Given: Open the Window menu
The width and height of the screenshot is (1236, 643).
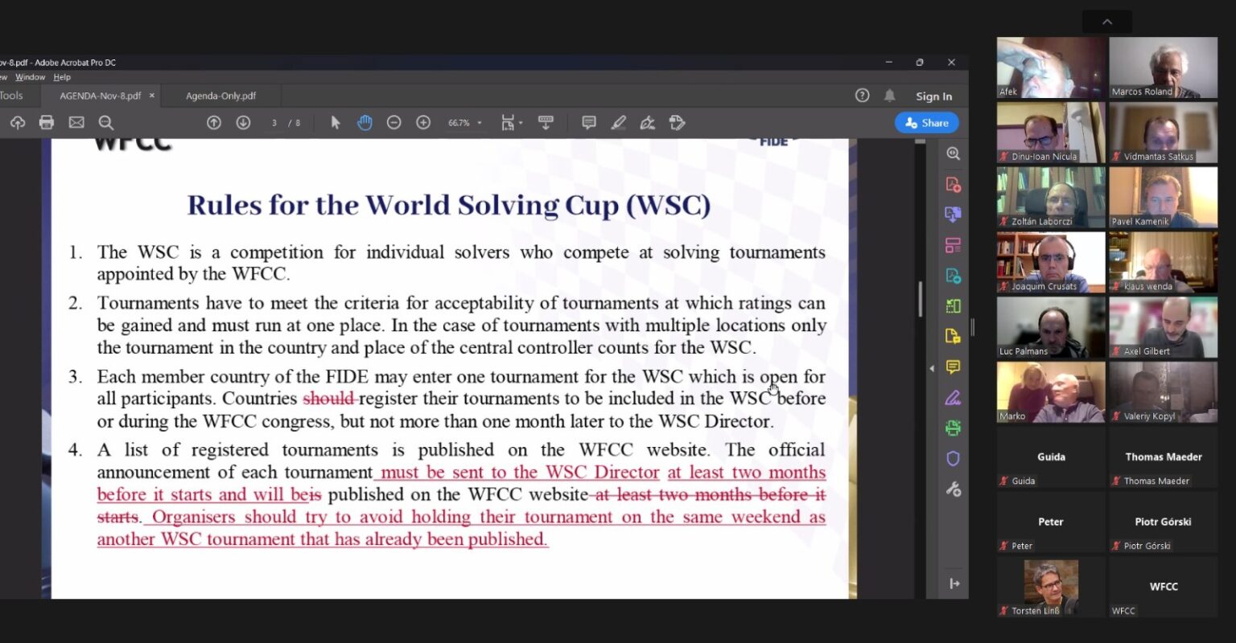Looking at the screenshot, I should (30, 76).
